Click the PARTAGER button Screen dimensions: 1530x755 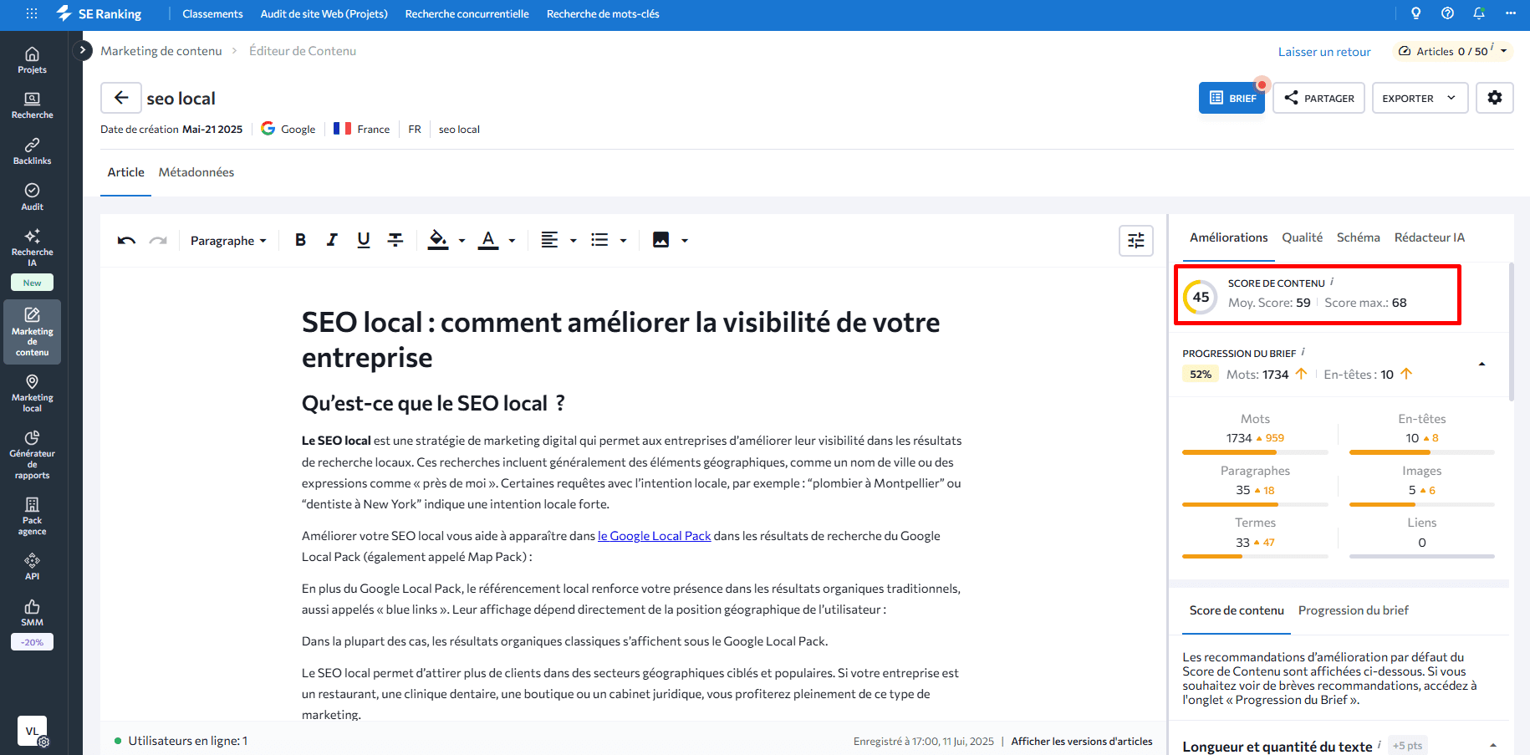pos(1319,98)
